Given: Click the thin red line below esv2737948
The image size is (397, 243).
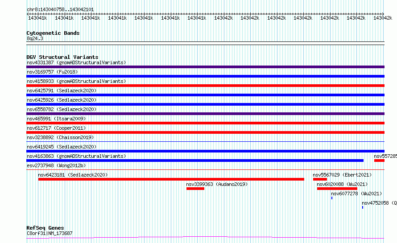Looking at the screenshot, I should pos(205,169).
